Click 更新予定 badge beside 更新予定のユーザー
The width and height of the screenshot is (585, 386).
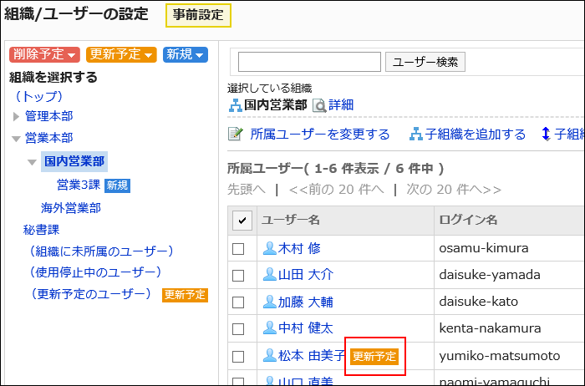pyautogui.click(x=185, y=295)
